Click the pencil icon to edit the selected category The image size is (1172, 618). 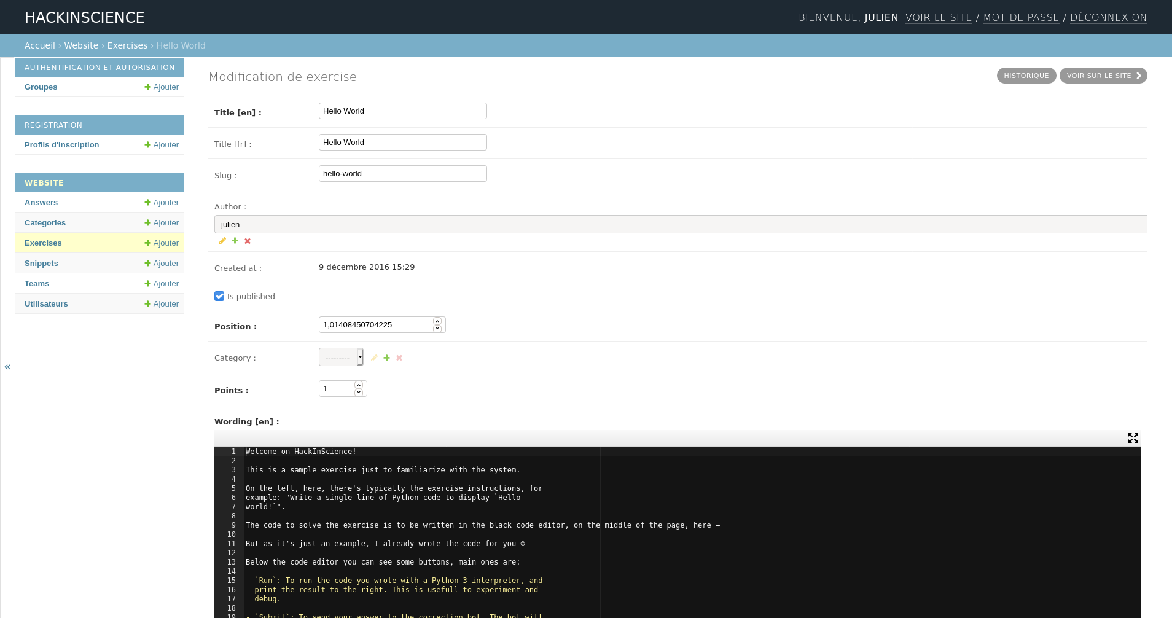(x=374, y=358)
